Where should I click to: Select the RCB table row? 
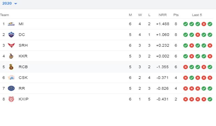click(x=107, y=67)
